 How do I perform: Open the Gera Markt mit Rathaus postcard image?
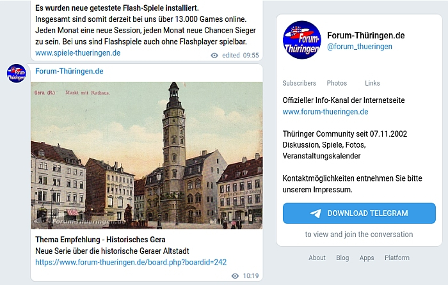[147, 155]
